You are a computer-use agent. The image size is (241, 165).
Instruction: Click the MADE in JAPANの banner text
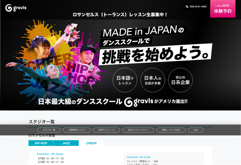pos(143,32)
